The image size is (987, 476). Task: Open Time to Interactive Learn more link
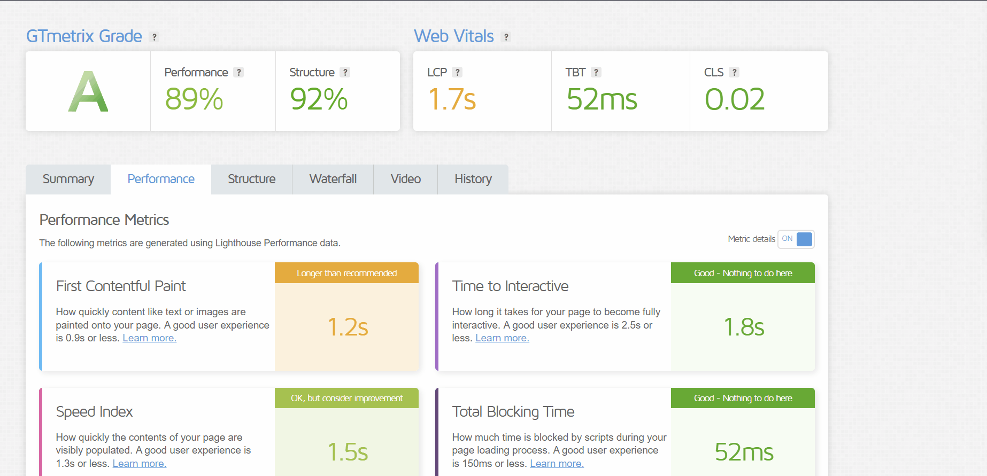[503, 338]
